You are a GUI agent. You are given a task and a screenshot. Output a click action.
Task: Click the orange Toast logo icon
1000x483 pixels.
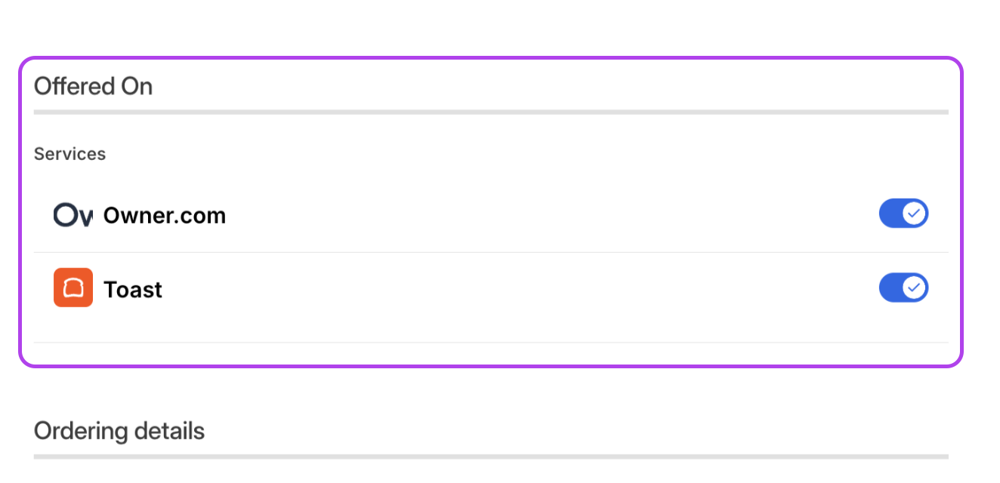[73, 288]
